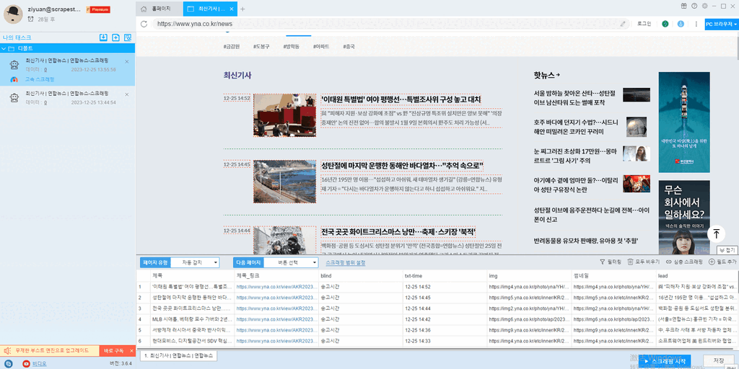
Task: Click the blue key icon in browser toolbar
Action: point(681,24)
